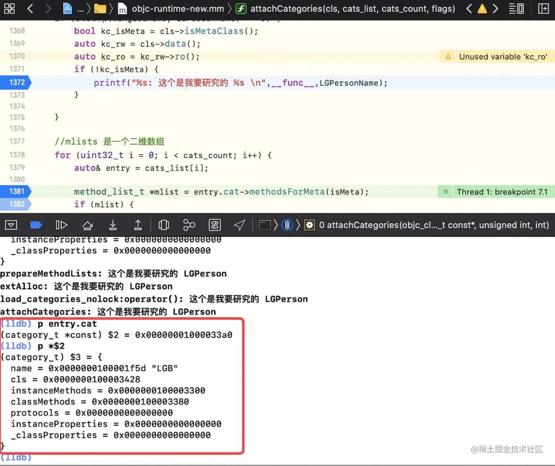Viewport: 555px width, 466px height.
Task: Click the (category_t *const) $2 result line
Action: (x=116, y=335)
